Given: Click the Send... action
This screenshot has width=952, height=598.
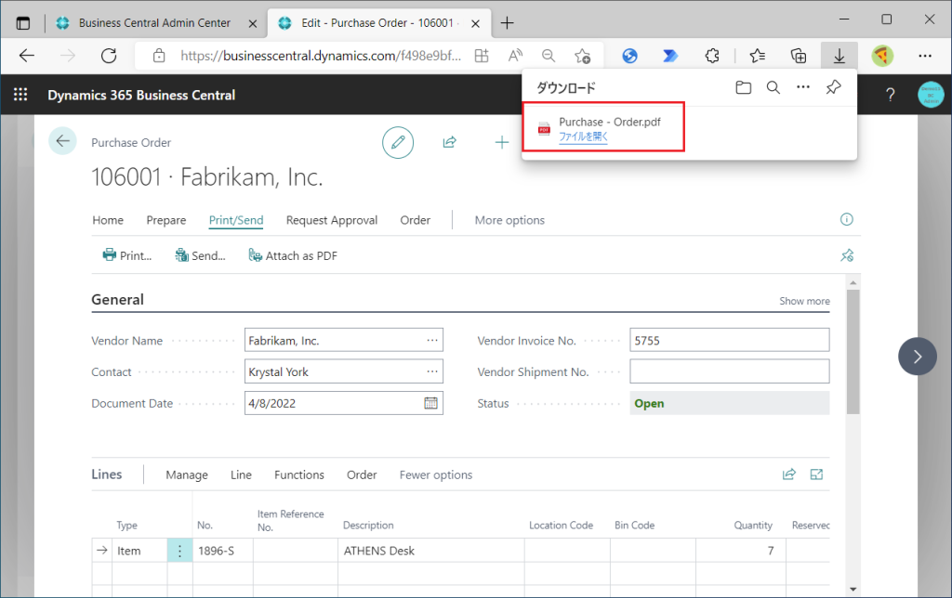Looking at the screenshot, I should point(200,255).
